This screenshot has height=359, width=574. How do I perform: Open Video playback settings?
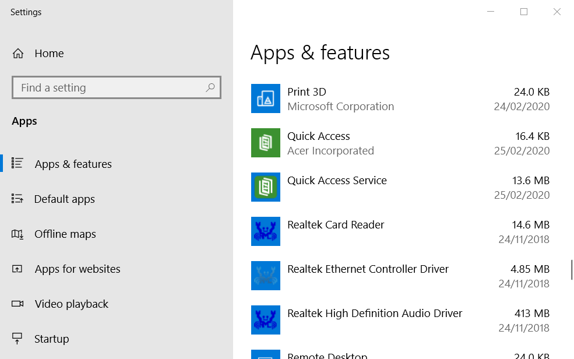[71, 304]
